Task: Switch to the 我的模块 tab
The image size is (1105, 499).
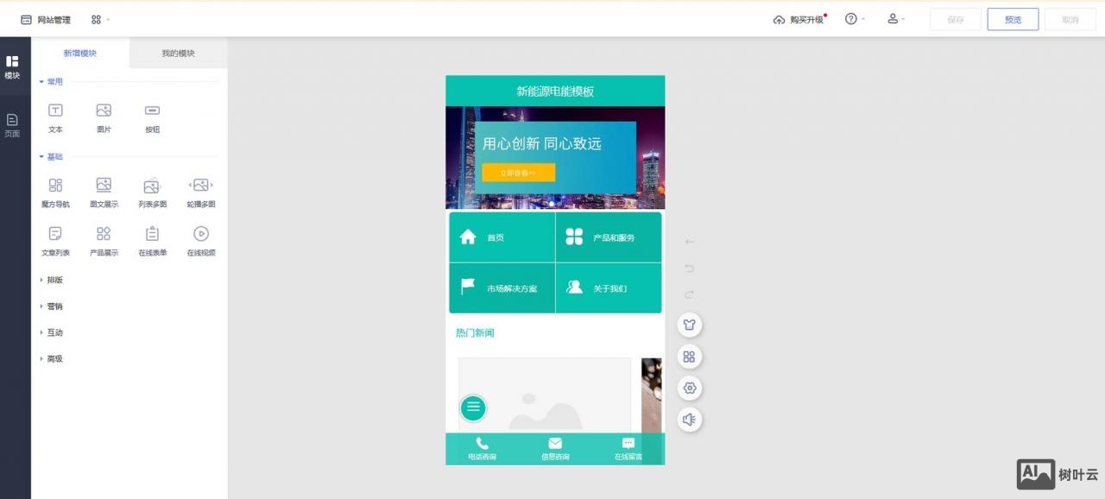Action: (178, 54)
